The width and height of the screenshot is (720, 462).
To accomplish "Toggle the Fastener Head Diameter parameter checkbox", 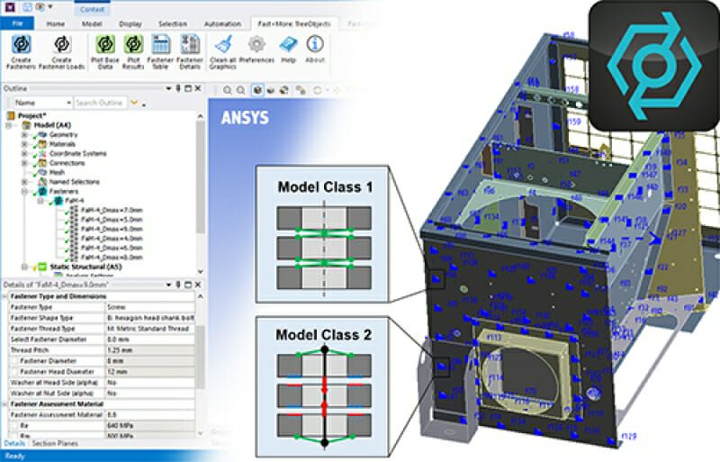I will coord(13,371).
